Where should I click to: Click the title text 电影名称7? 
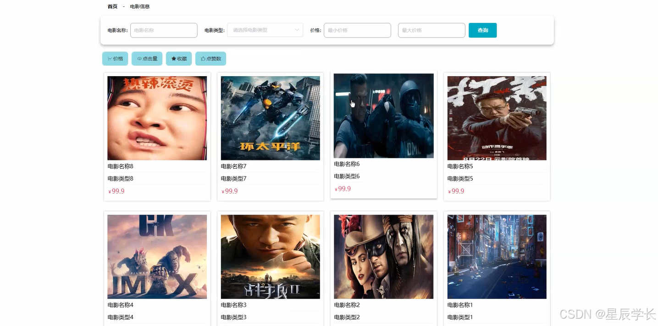click(234, 166)
